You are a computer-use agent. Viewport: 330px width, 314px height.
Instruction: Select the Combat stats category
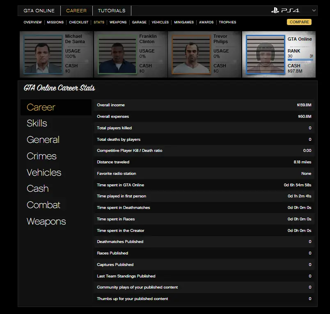tap(44, 205)
